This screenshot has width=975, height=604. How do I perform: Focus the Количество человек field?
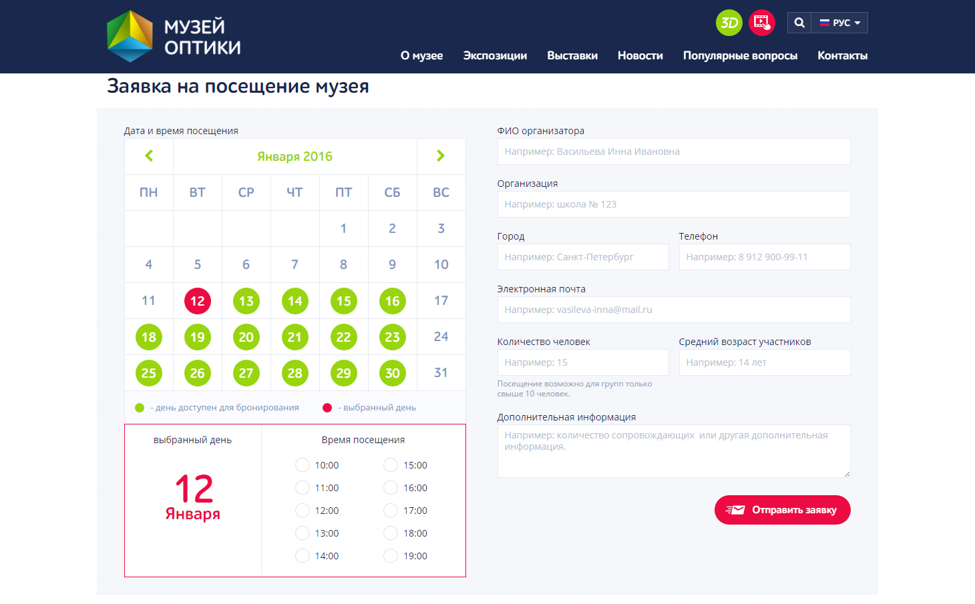pyautogui.click(x=582, y=362)
